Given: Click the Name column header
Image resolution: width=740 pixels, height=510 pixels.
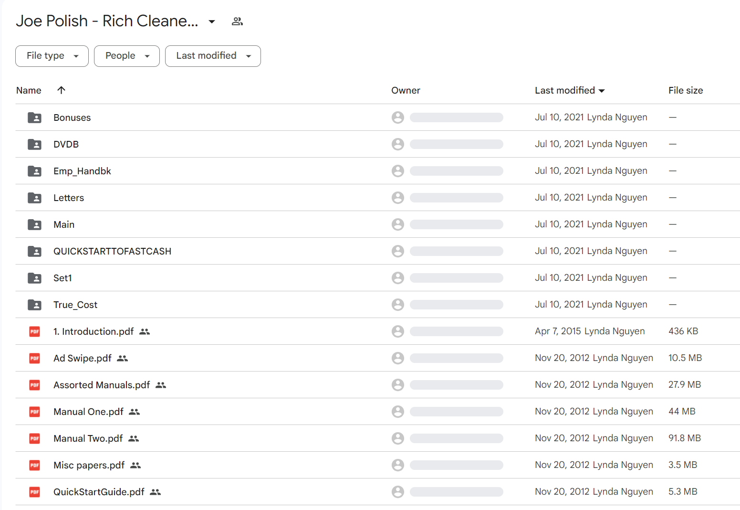Looking at the screenshot, I should [x=29, y=90].
